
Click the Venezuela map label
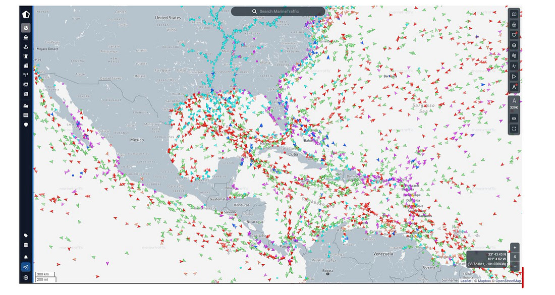click(383, 254)
